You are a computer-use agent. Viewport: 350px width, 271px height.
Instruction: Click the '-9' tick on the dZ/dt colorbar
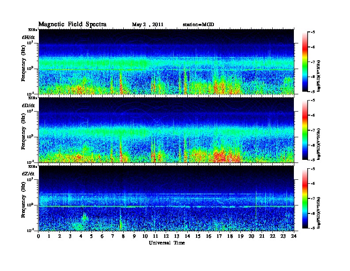[x=312, y=228]
